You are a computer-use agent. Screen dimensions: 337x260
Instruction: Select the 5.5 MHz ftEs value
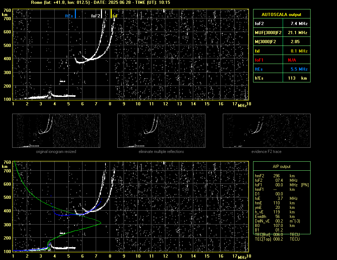point(299,69)
